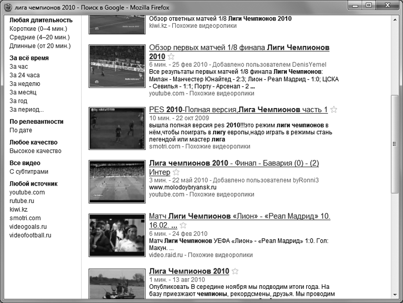Screen dimensions: 403x303
Task: Select 'Высокое качество' filter
Action: (x=36, y=151)
